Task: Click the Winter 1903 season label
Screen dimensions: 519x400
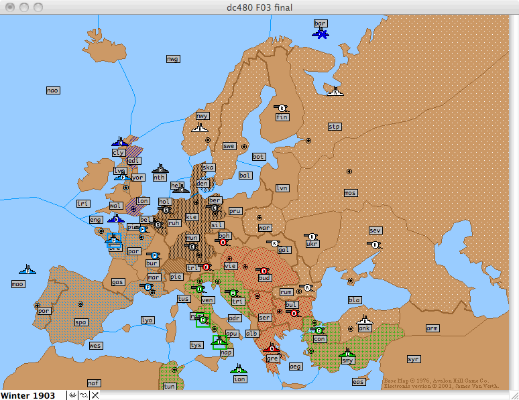Action: 27,395
